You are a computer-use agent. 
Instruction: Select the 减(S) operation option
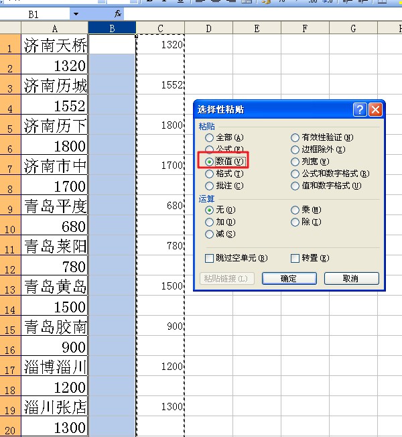click(x=220, y=234)
